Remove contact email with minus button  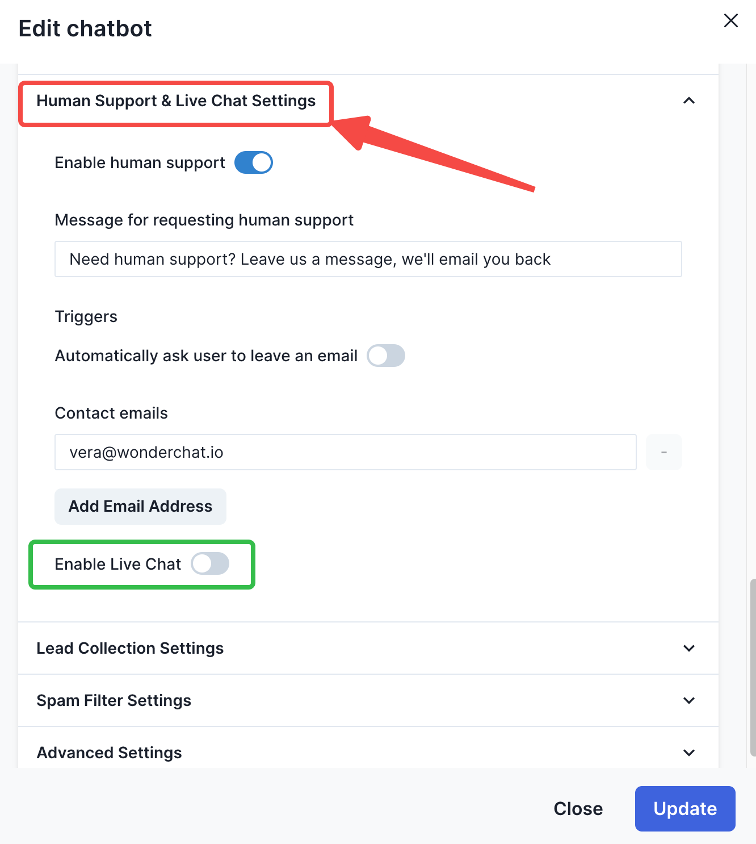(663, 452)
